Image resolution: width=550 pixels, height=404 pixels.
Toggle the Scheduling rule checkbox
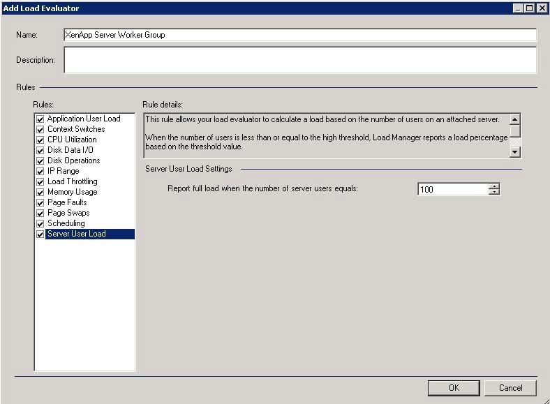click(x=40, y=224)
